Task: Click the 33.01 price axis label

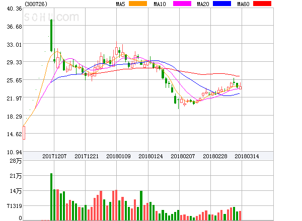Action: [14, 45]
